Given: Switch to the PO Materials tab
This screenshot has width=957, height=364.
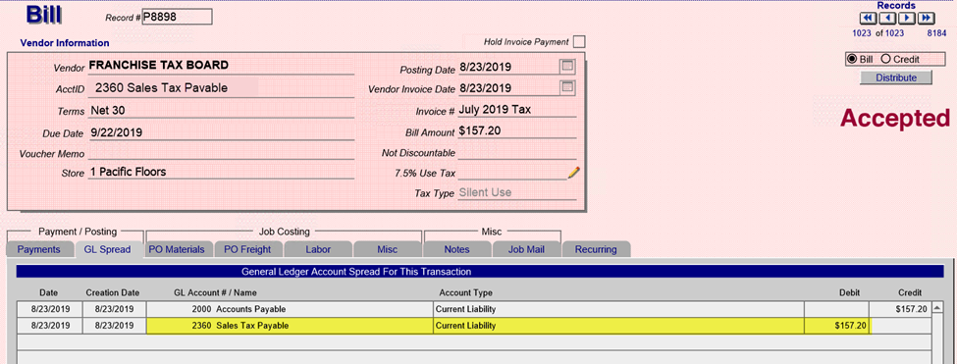Looking at the screenshot, I should pos(177,249).
